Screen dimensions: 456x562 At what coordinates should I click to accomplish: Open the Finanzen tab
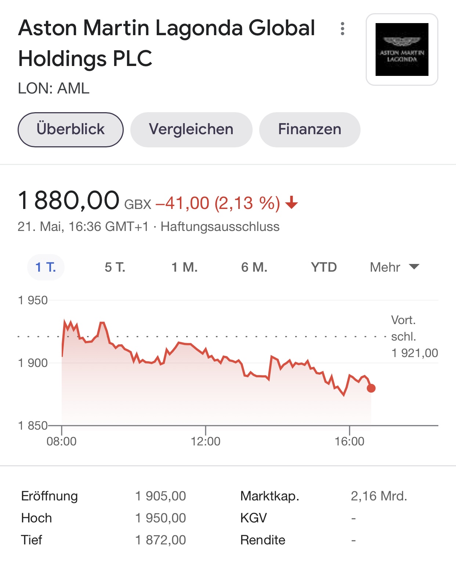(310, 129)
